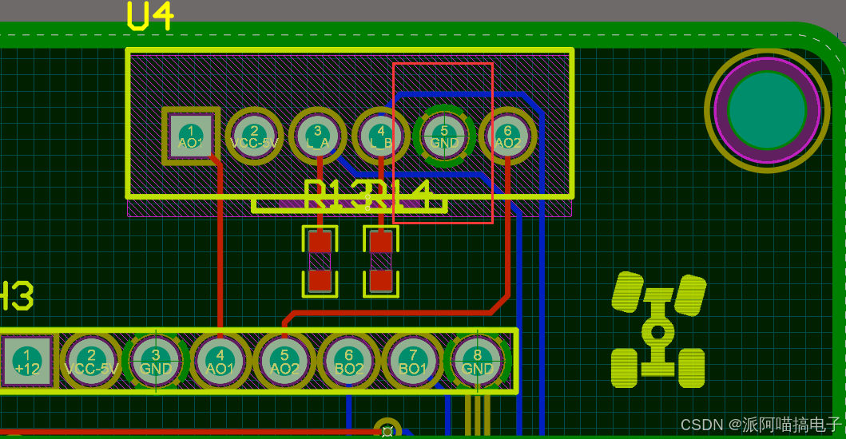The image size is (846, 439).
Task: Select U4 square pad 1 AO1
Action: [x=190, y=136]
